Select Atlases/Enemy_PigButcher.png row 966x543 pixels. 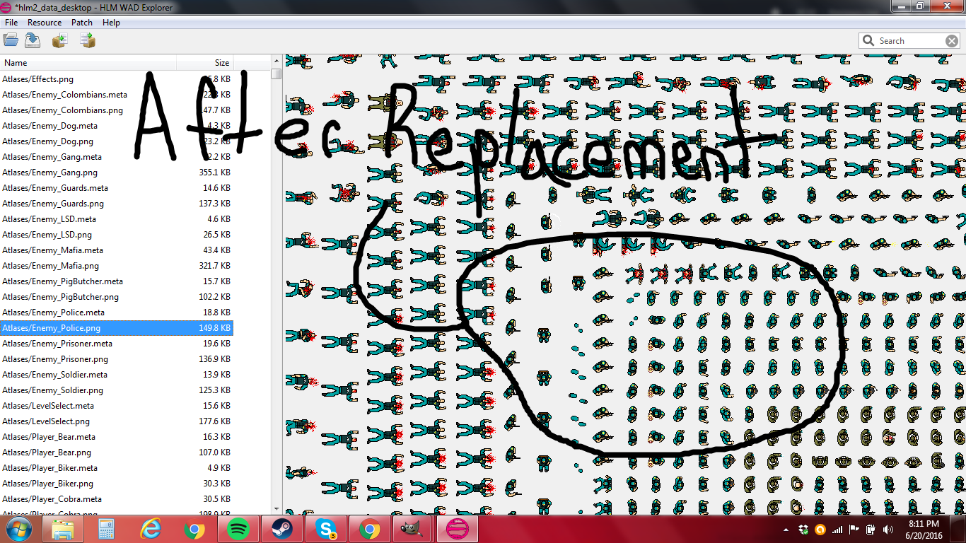[116, 297]
